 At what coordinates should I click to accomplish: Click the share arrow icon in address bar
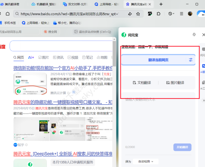tap(130, 14)
